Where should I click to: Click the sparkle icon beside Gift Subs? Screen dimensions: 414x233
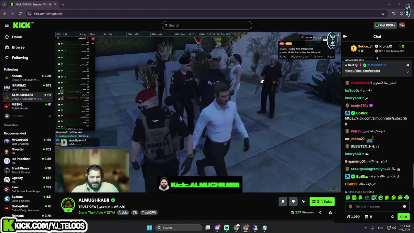(303, 202)
